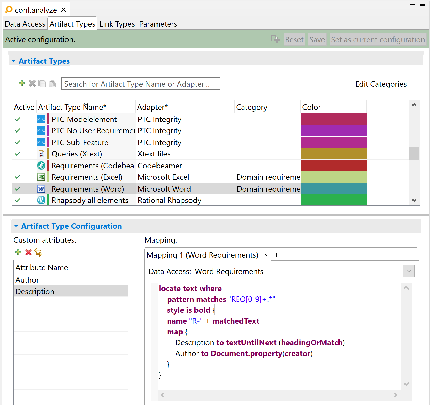Click Codebeamer icon in Requirements row
Viewport: 430px width, 405px height.
click(x=41, y=166)
